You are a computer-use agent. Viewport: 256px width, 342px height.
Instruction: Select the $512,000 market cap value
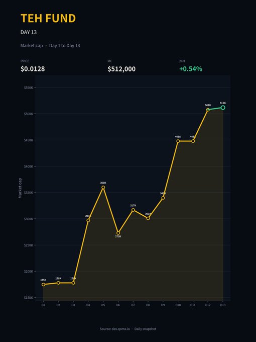coord(121,69)
